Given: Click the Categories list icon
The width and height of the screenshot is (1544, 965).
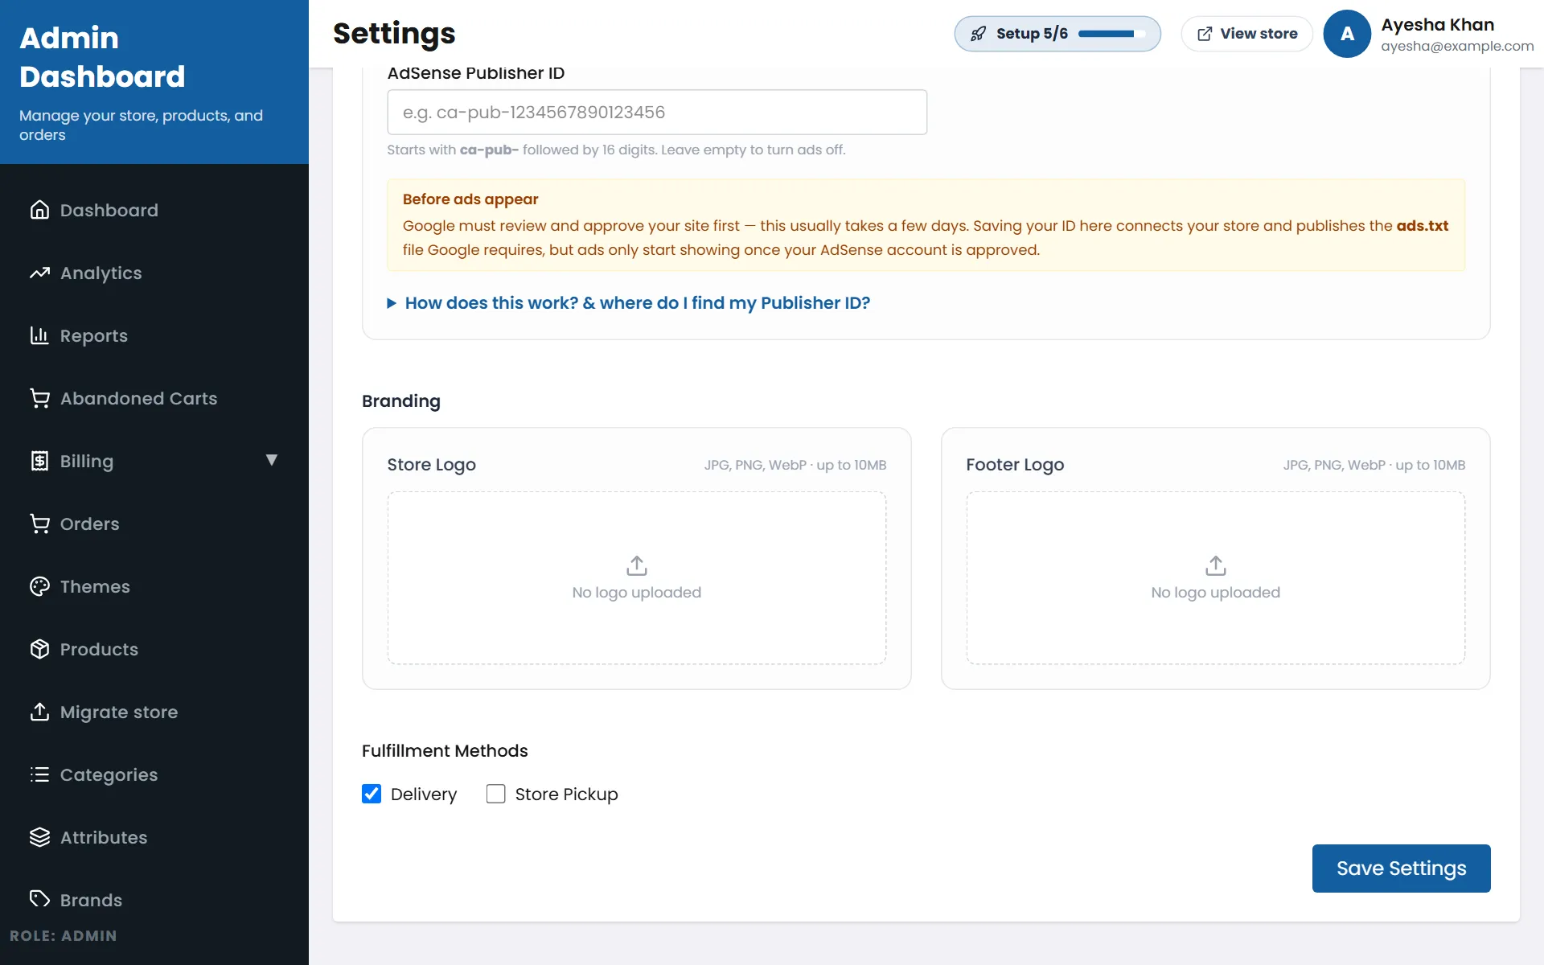Looking at the screenshot, I should click(x=39, y=774).
